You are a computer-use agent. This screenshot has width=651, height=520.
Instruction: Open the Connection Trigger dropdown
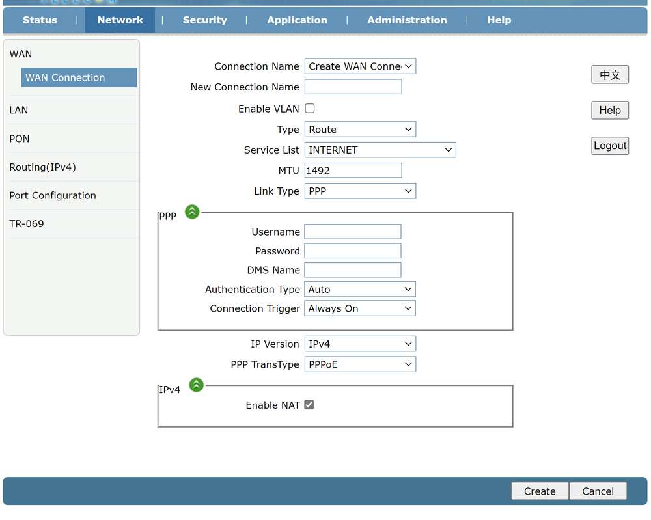click(360, 308)
